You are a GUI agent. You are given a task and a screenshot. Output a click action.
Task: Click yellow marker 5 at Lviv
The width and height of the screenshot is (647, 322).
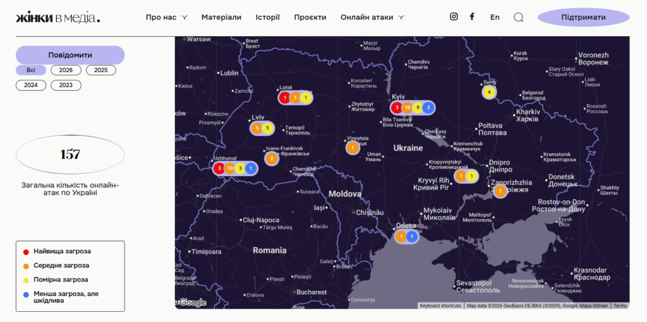(x=267, y=128)
